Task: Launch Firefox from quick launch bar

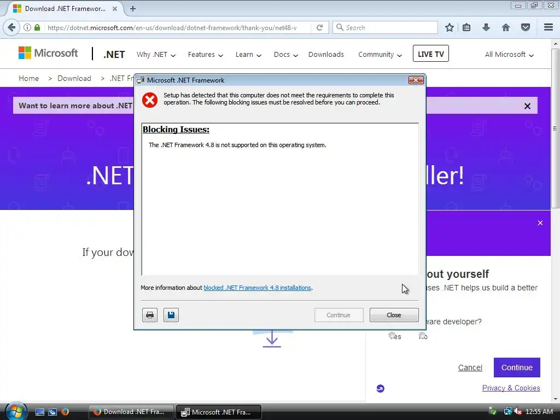Action: point(65,412)
